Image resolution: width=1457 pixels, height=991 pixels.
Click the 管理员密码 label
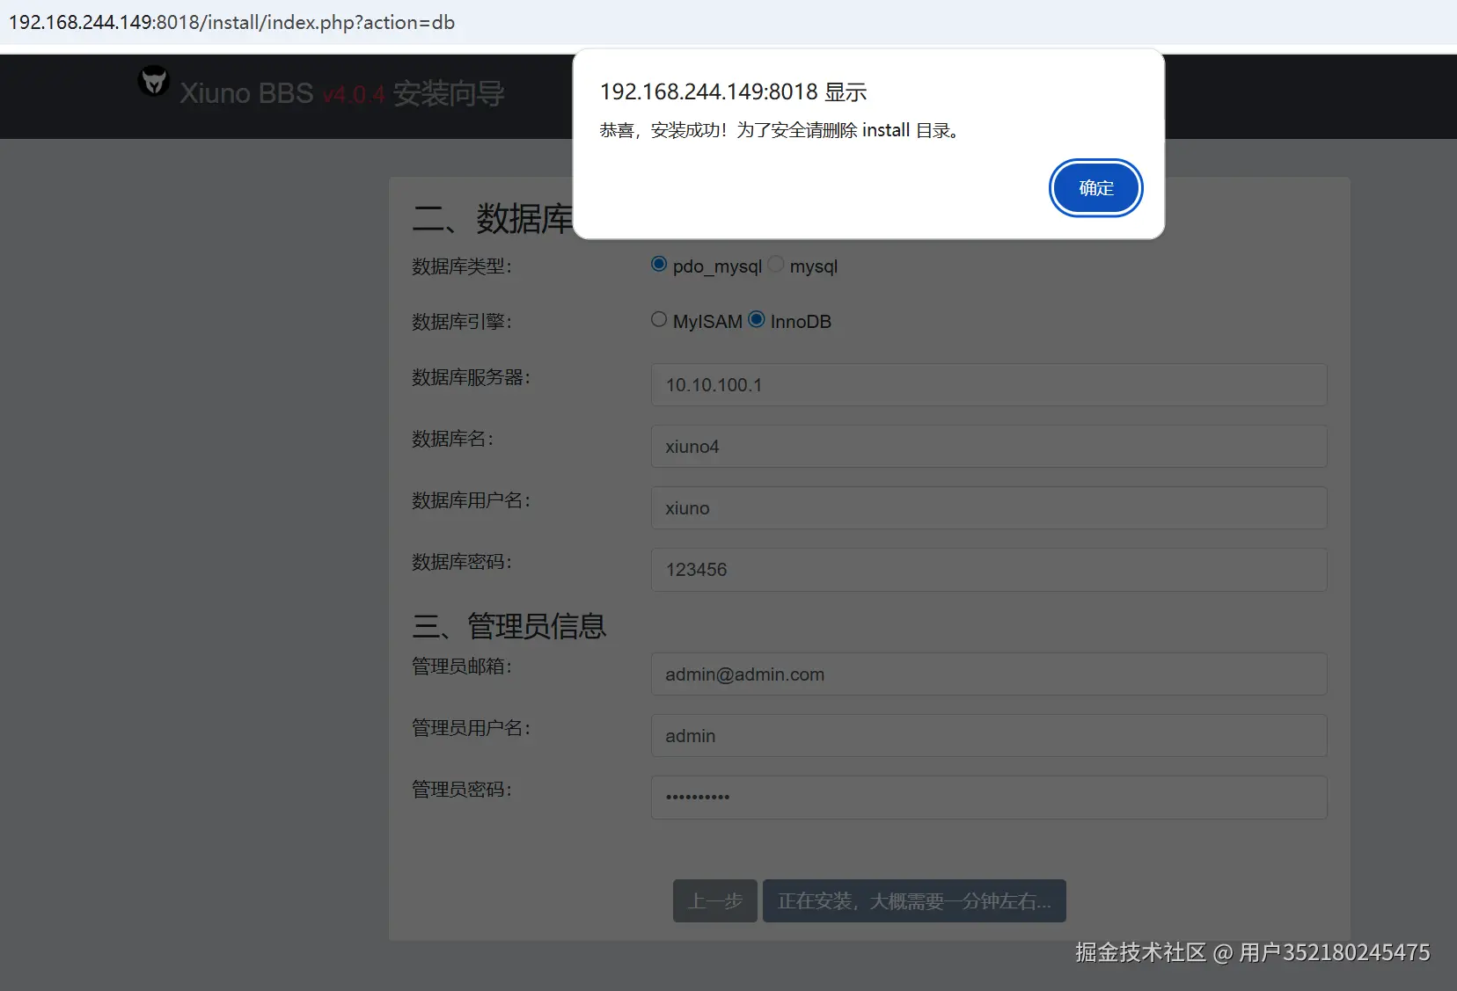(x=462, y=790)
